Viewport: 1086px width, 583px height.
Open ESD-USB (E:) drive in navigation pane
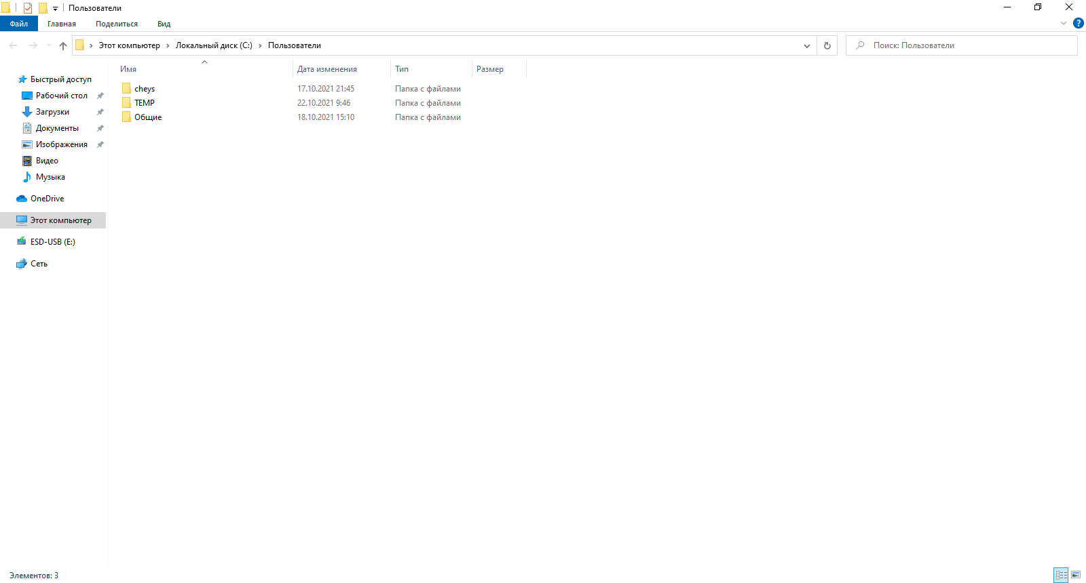coord(52,242)
